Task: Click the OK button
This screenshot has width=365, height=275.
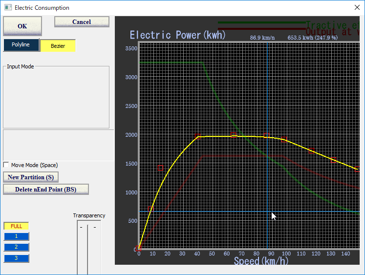Action: [22, 26]
